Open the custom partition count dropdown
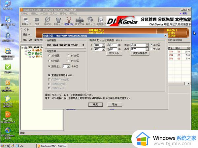 [x=69, y=66]
